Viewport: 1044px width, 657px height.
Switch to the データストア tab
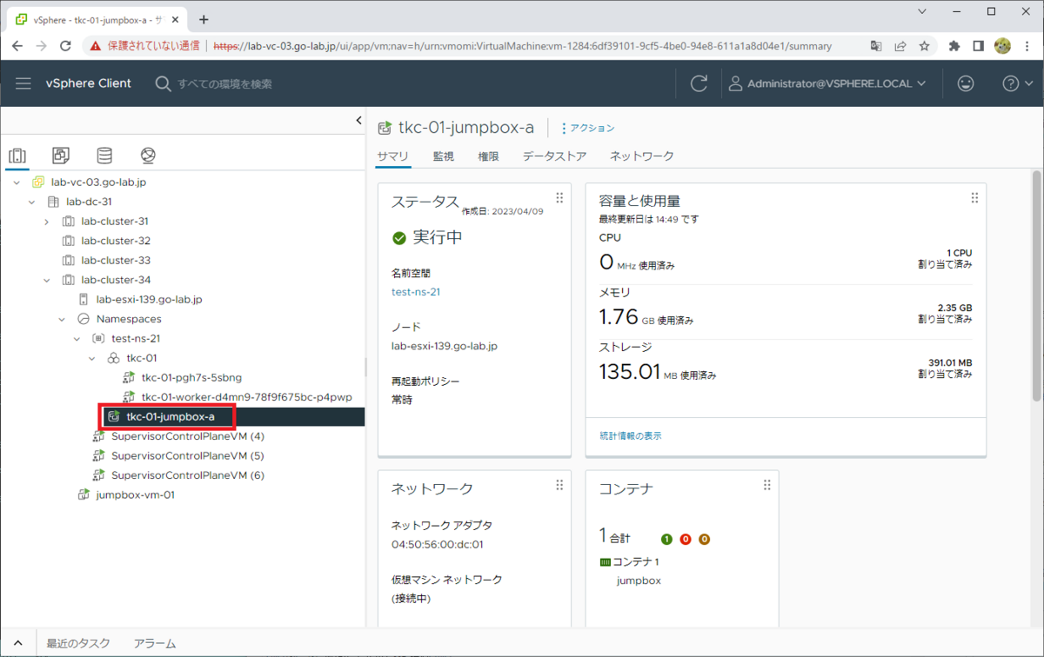click(x=554, y=156)
